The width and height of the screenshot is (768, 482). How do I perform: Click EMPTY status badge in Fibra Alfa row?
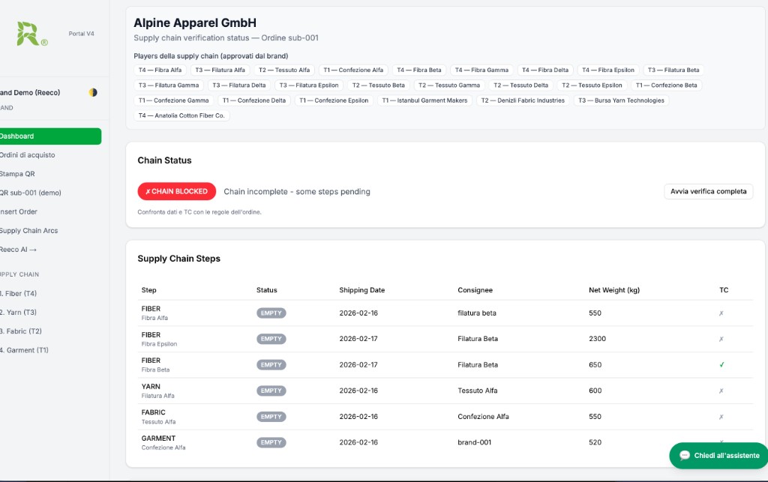click(271, 313)
